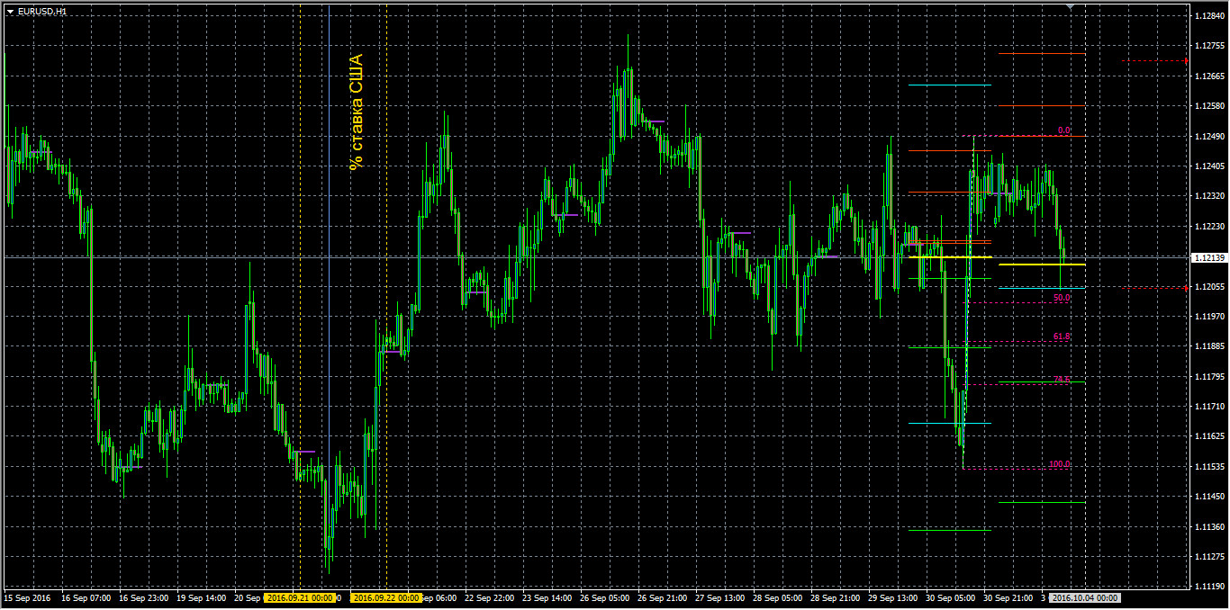Viewport: 1230px width, 610px height.
Task: Click the 16 Sep 07:00 time label
Action: click(x=86, y=597)
